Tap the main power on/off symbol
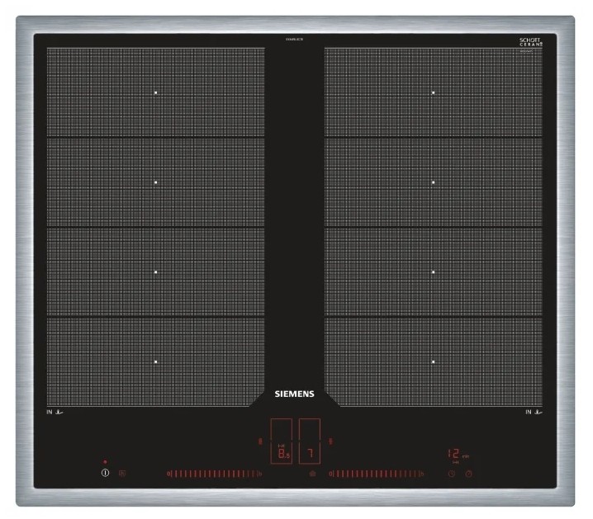This screenshot has width=593, height=519. (105, 473)
